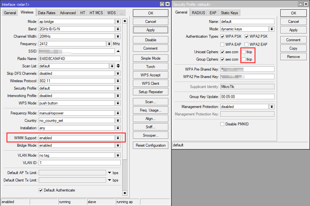The height and width of the screenshot is (206, 310).
Task: Open the Band dropdown list
Action: click(x=118, y=29)
